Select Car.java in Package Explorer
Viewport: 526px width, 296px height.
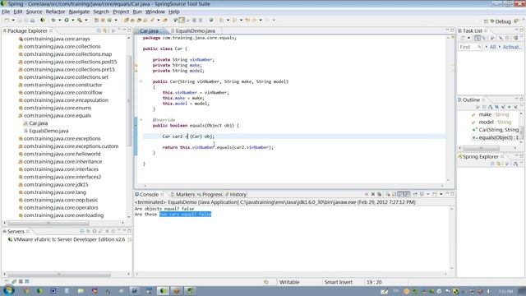[x=39, y=123]
